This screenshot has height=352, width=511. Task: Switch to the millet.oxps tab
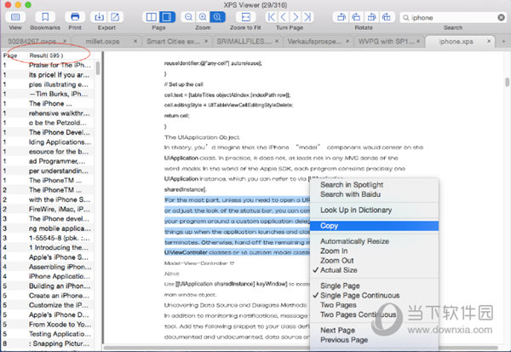point(102,42)
